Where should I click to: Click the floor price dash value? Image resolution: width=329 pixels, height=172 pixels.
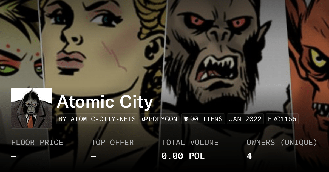[14, 156]
